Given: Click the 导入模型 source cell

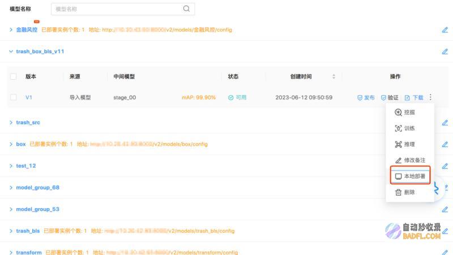Looking at the screenshot, I should [x=80, y=97].
